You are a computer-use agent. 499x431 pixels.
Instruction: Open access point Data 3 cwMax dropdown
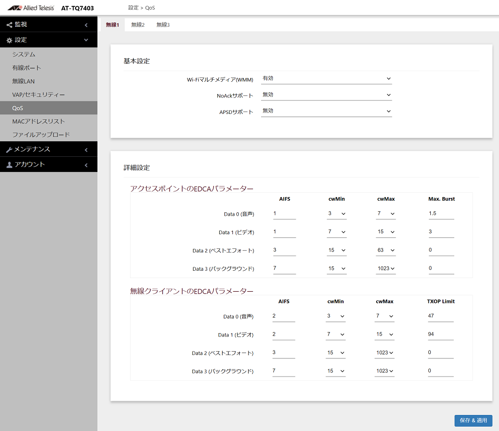pos(386,269)
